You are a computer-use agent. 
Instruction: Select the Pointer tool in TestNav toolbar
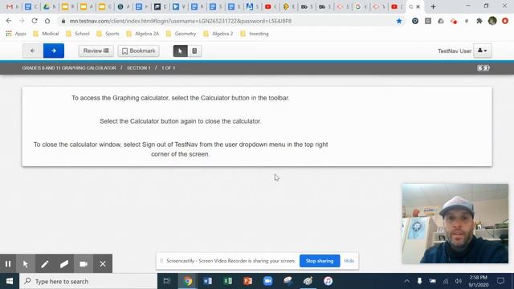click(180, 51)
